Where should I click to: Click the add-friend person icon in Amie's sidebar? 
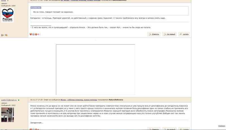coord(3,35)
